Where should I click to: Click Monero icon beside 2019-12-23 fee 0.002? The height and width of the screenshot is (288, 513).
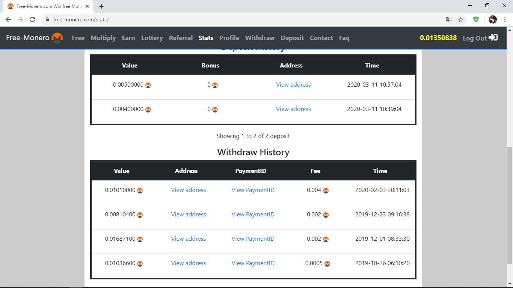coord(326,215)
